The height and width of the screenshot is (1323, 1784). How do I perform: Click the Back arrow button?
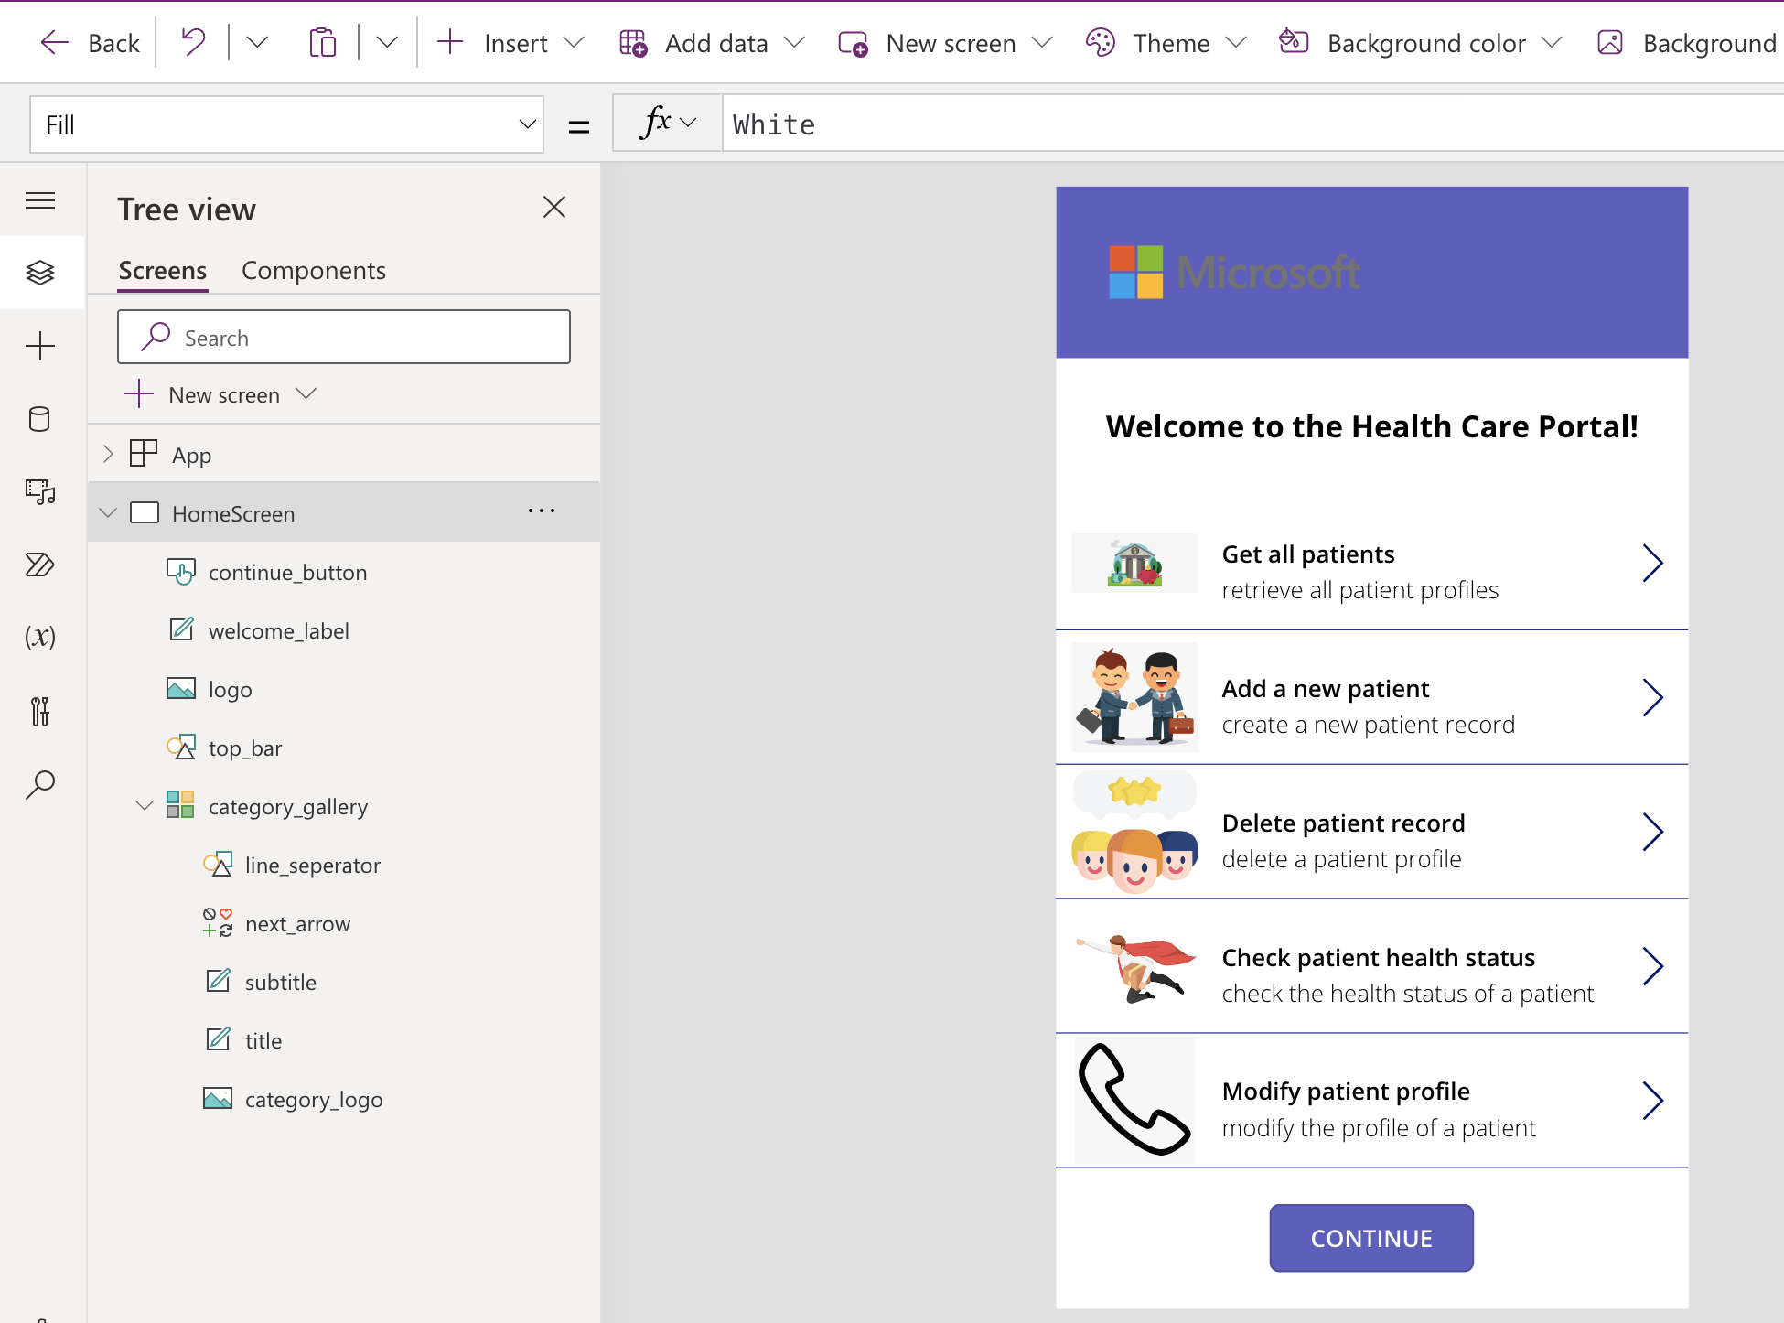point(90,43)
